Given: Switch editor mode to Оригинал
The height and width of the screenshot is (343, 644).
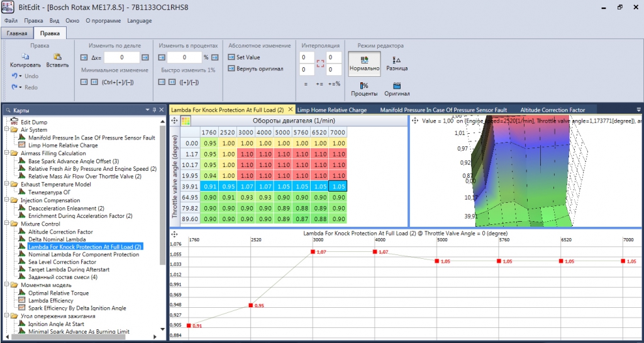Looking at the screenshot, I should click(397, 89).
